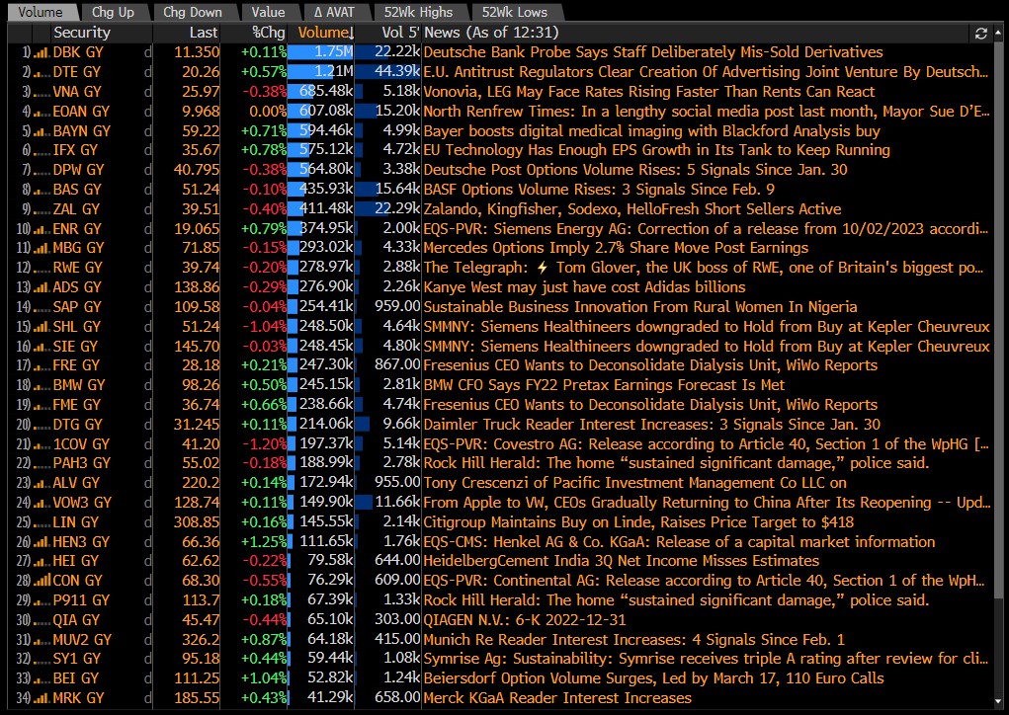1009x715 pixels.
Task: Sort by the %Chg column header
Action: tap(269, 33)
